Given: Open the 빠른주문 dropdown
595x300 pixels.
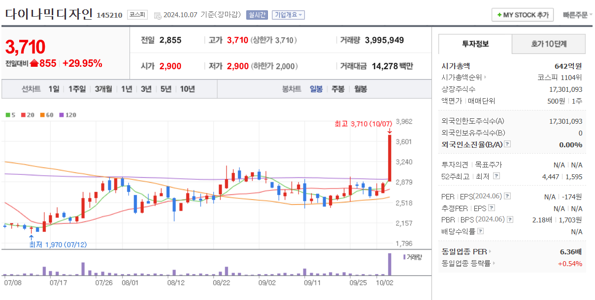Looking at the screenshot, I should 578,15.
